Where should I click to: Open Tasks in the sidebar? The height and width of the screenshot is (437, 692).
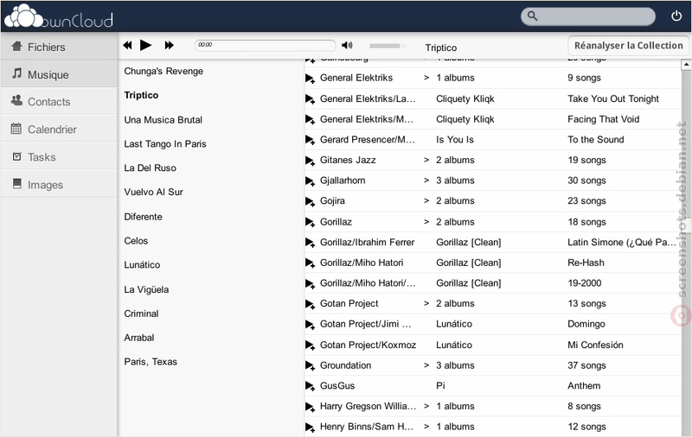click(59, 157)
